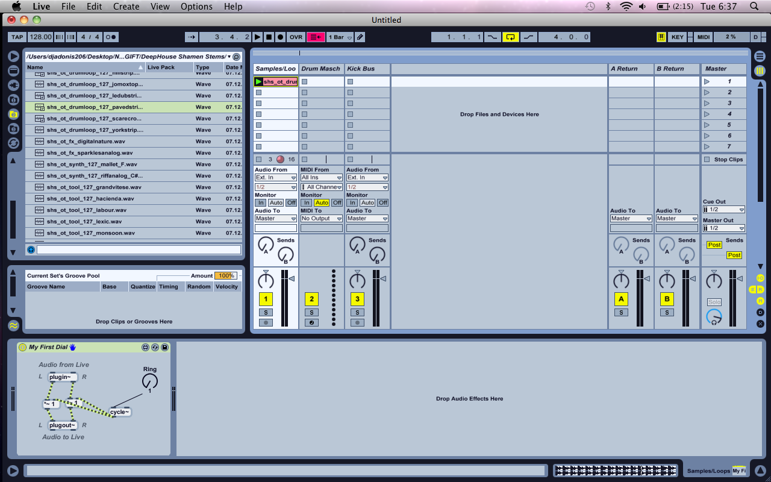Enable the Punch-In switch

[493, 37]
